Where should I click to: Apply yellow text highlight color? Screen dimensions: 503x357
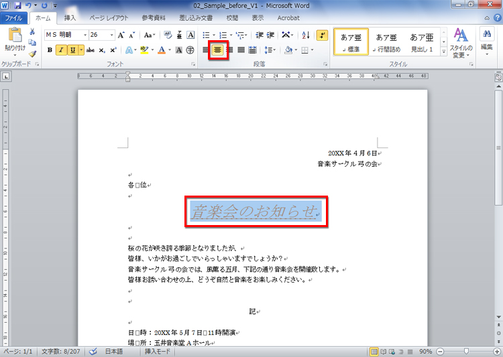pos(145,50)
